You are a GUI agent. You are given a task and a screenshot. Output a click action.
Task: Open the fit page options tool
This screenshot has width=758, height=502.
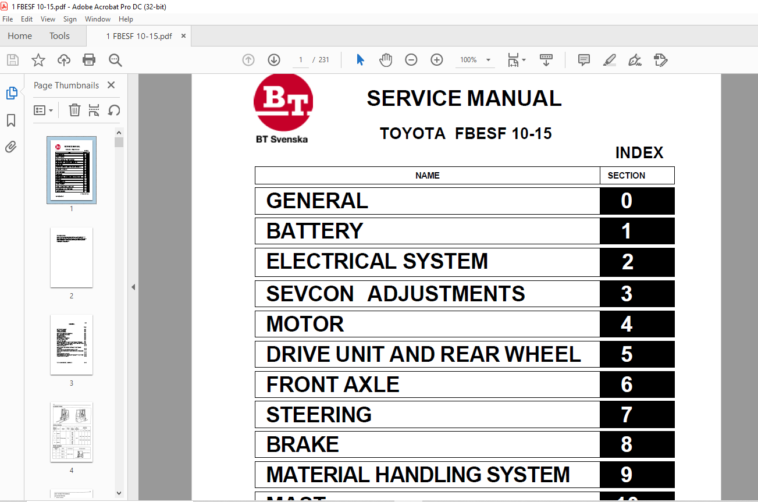[516, 60]
